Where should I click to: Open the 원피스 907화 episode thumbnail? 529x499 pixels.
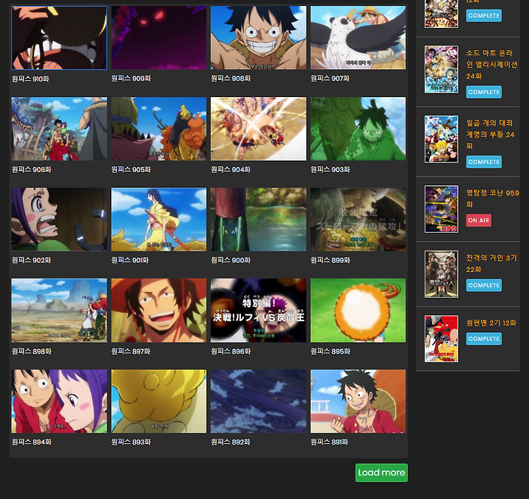(x=358, y=37)
